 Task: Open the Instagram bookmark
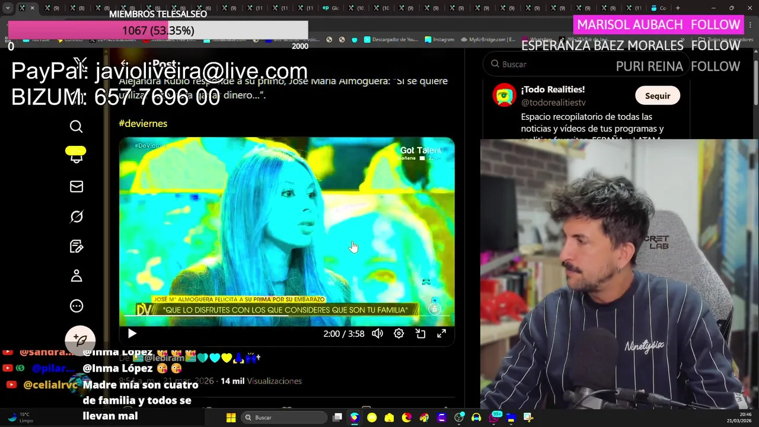[439, 40]
